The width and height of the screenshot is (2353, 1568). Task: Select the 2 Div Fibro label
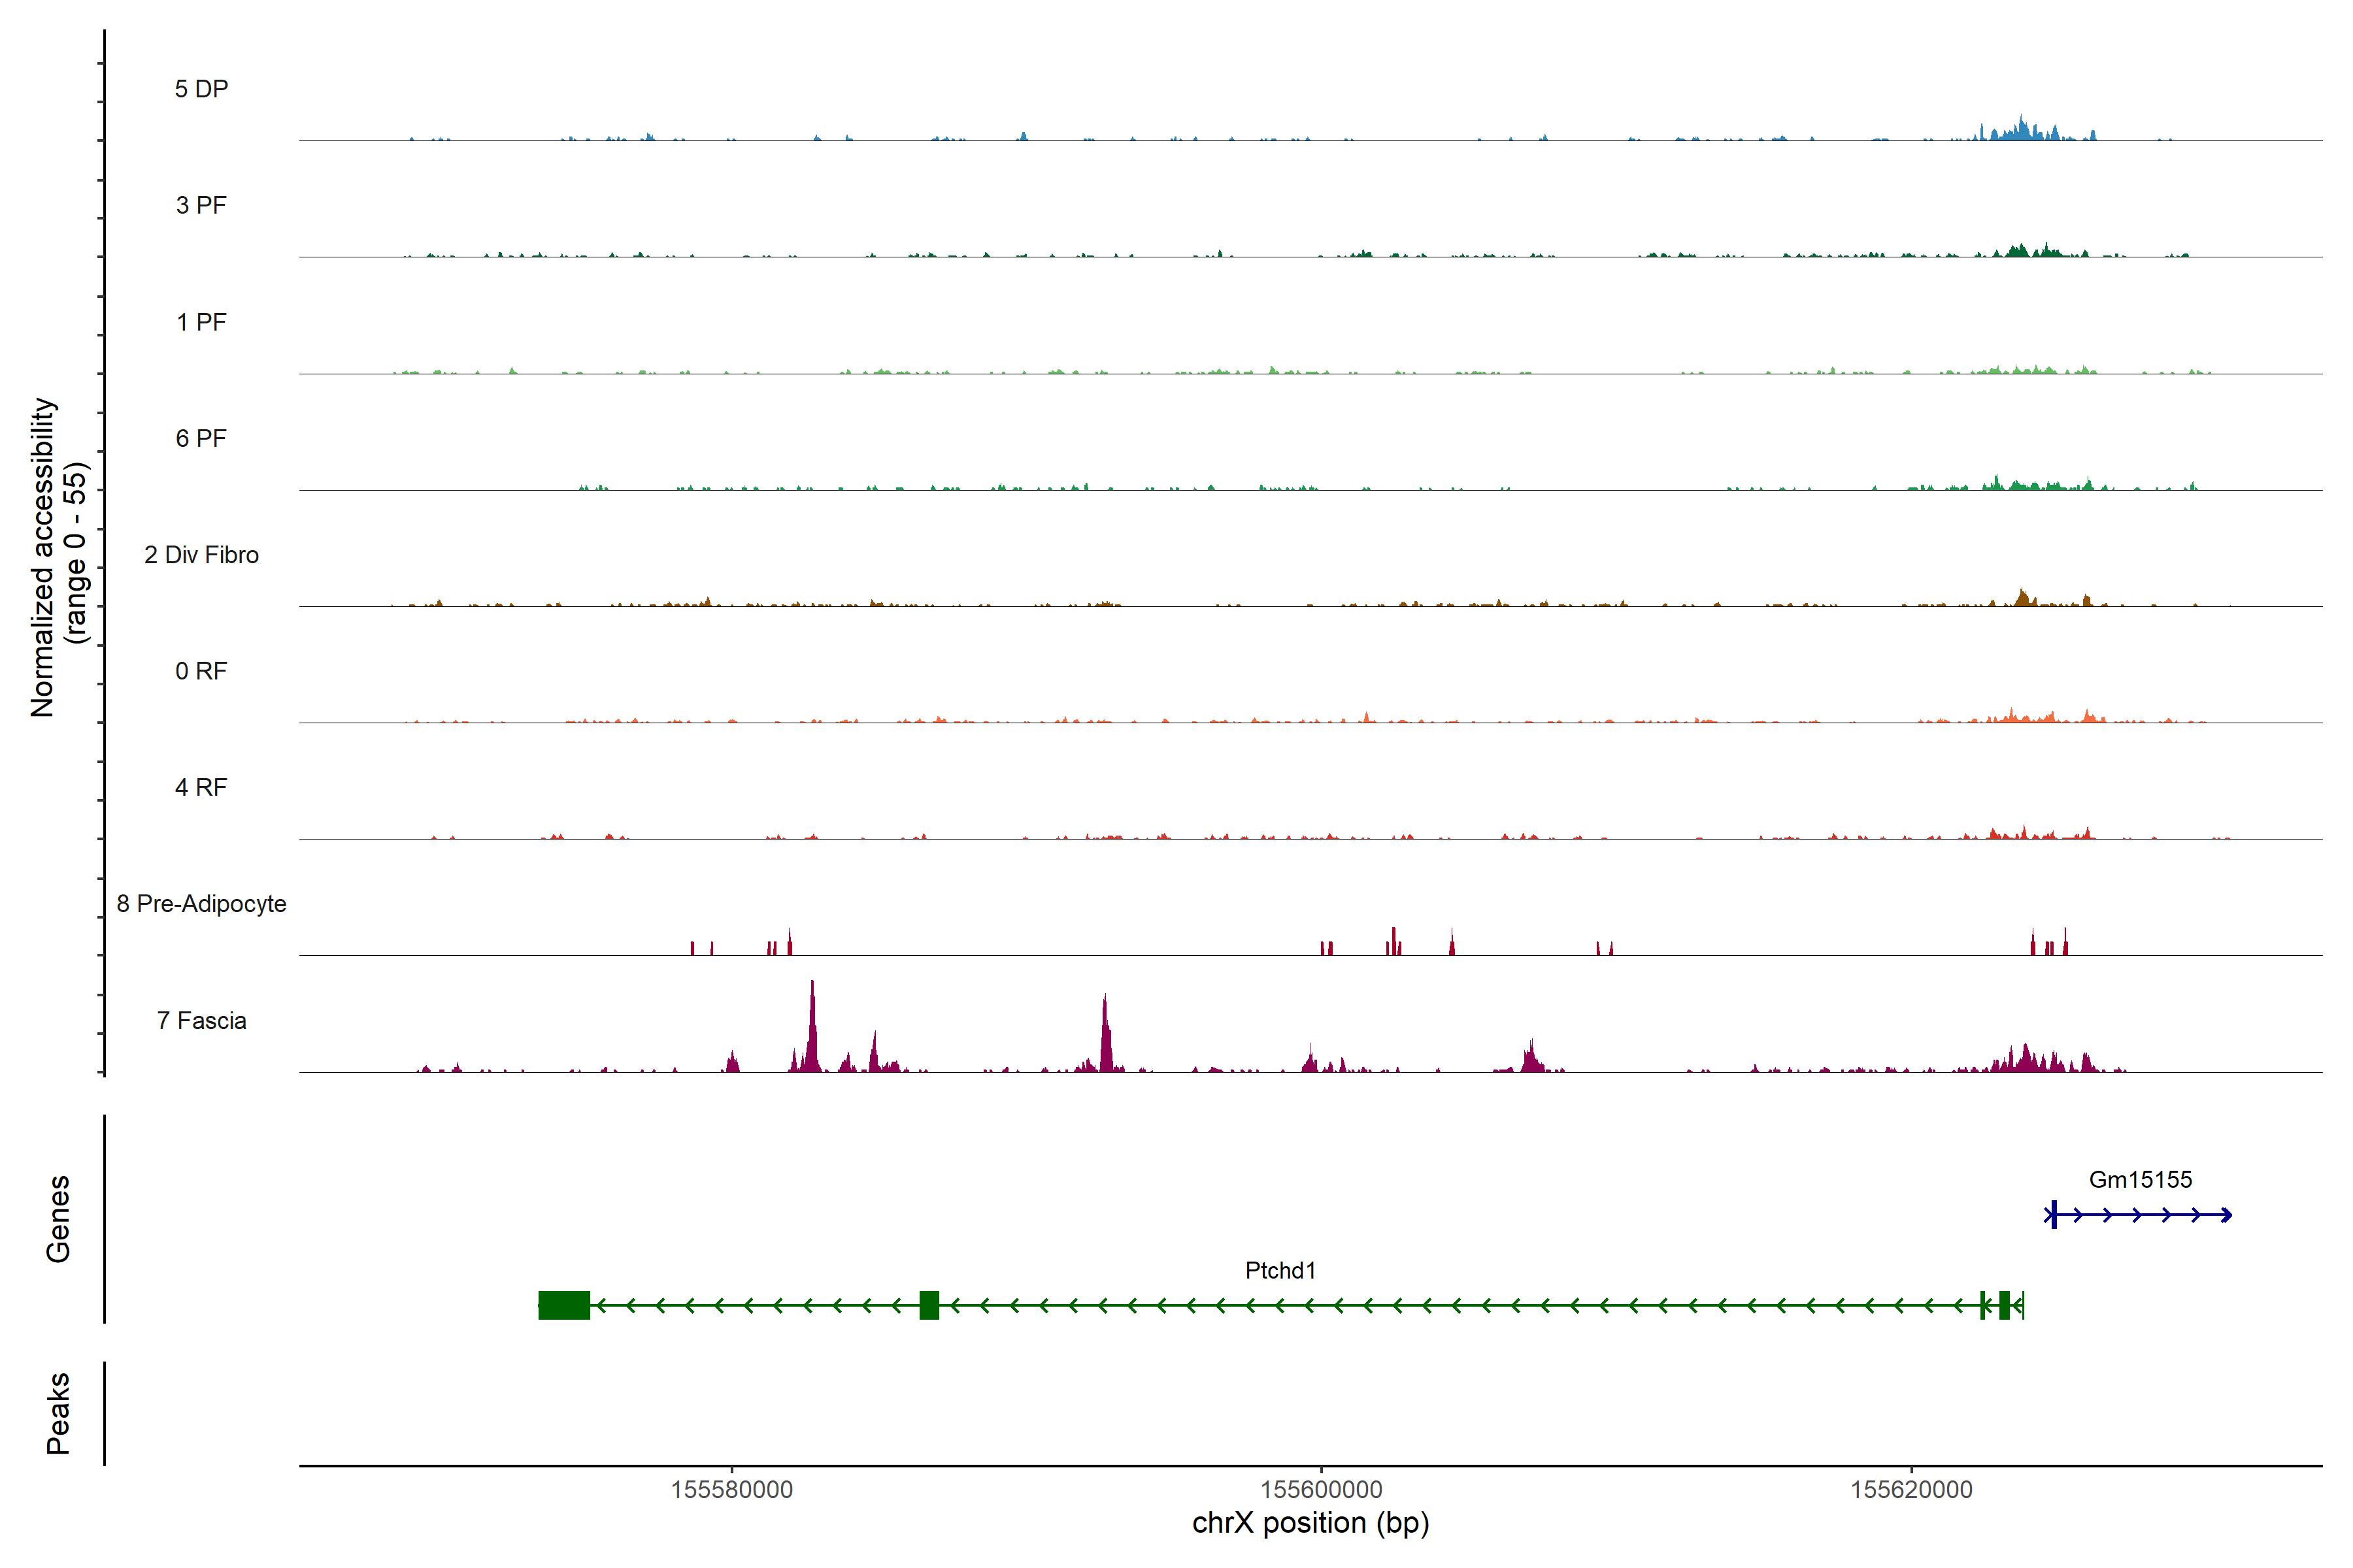[201, 555]
